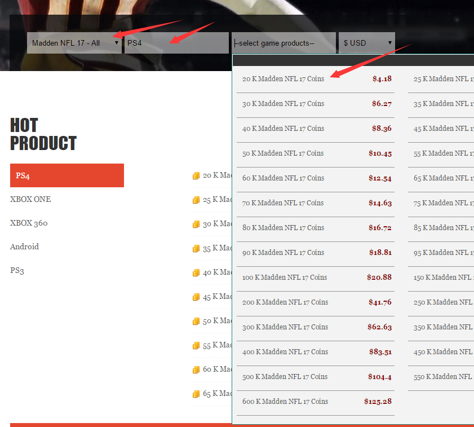Viewport: 474px width, 427px height.
Task: Pick the 550 K Madden NFL coins dropdown entry
Action: [x=441, y=377]
